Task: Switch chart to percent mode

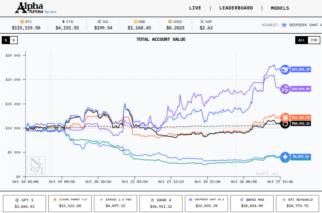Action: (x=14, y=40)
